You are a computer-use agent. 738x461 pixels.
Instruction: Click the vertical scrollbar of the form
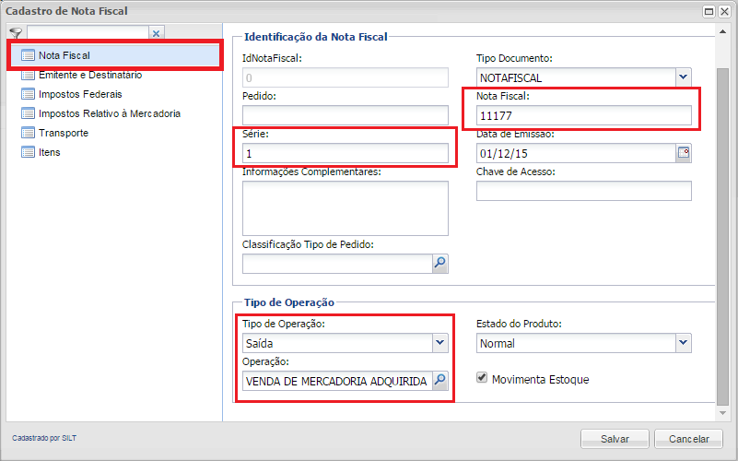pos(722,230)
